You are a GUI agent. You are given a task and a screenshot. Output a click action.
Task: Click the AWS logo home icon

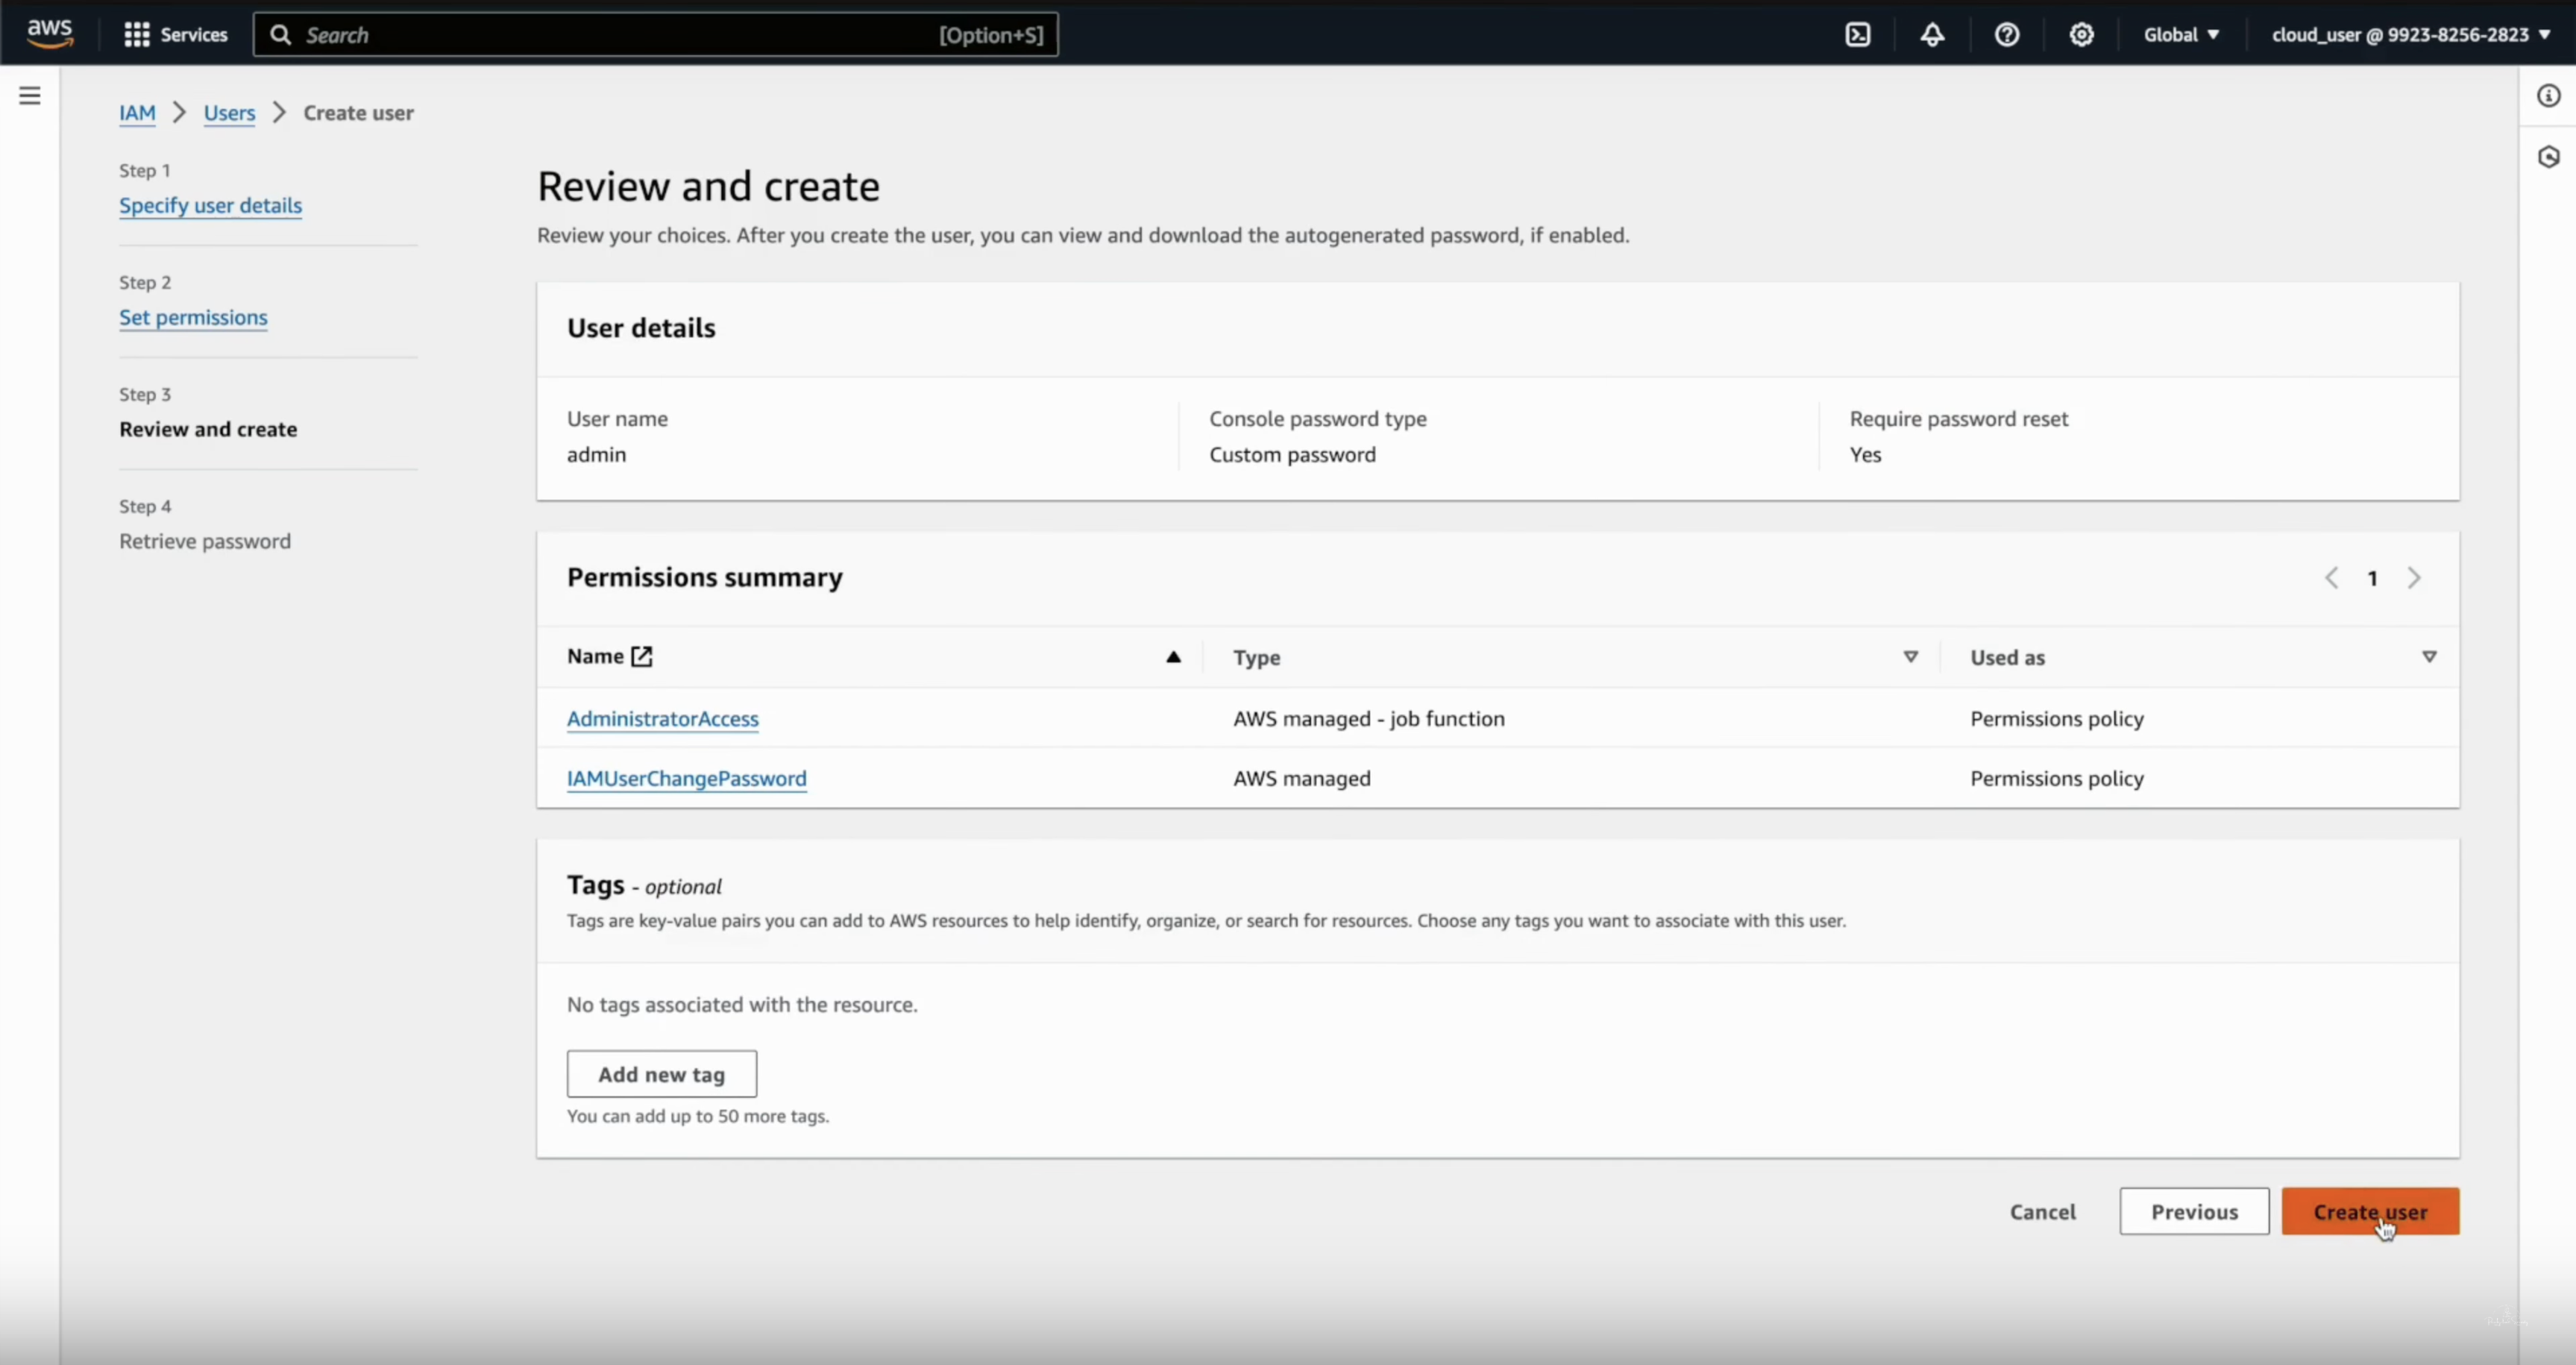click(x=49, y=33)
